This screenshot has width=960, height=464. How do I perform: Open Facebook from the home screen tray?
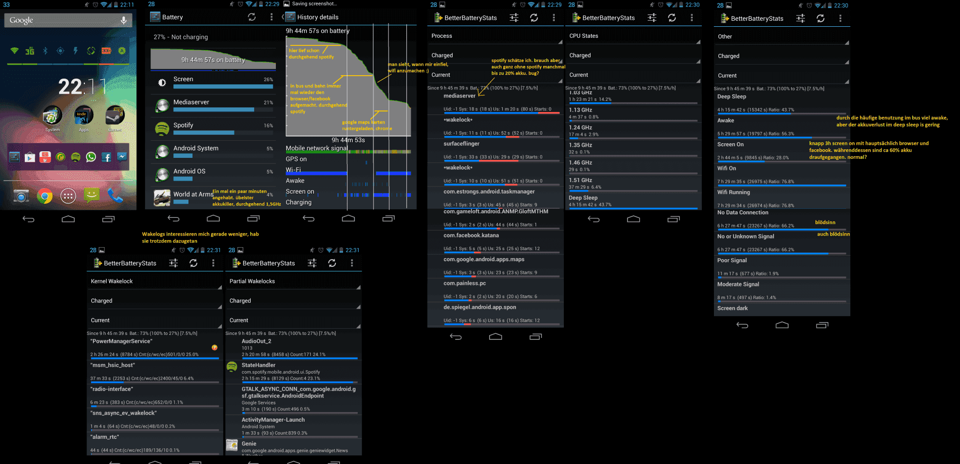[x=106, y=157]
